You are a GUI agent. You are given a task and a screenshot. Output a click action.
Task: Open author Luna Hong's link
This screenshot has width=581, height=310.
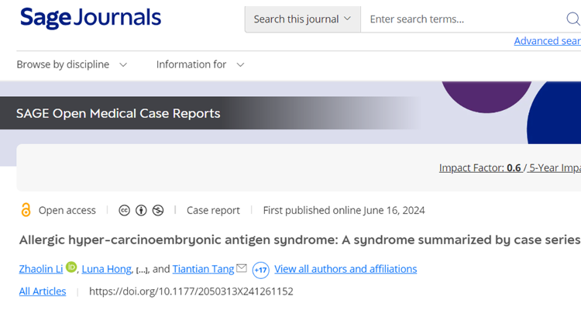tap(107, 269)
